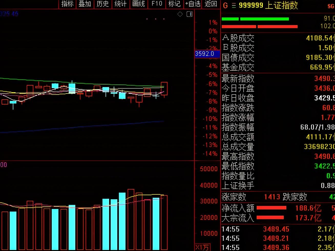Click the 昨日收盘 label
Image resolution: width=335 pixels, height=251 pixels.
[238, 98]
